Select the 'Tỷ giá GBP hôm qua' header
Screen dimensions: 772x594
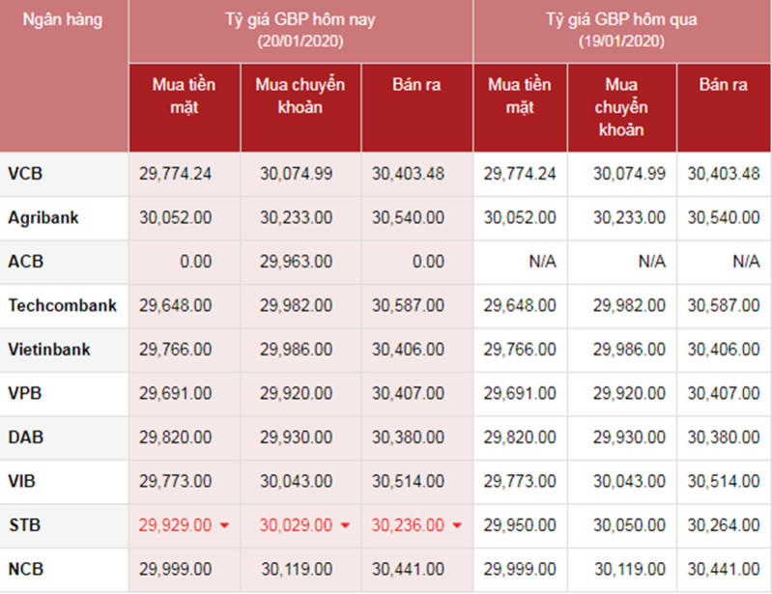pos(622,30)
